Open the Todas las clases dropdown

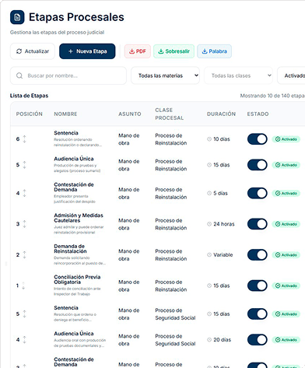click(238, 75)
